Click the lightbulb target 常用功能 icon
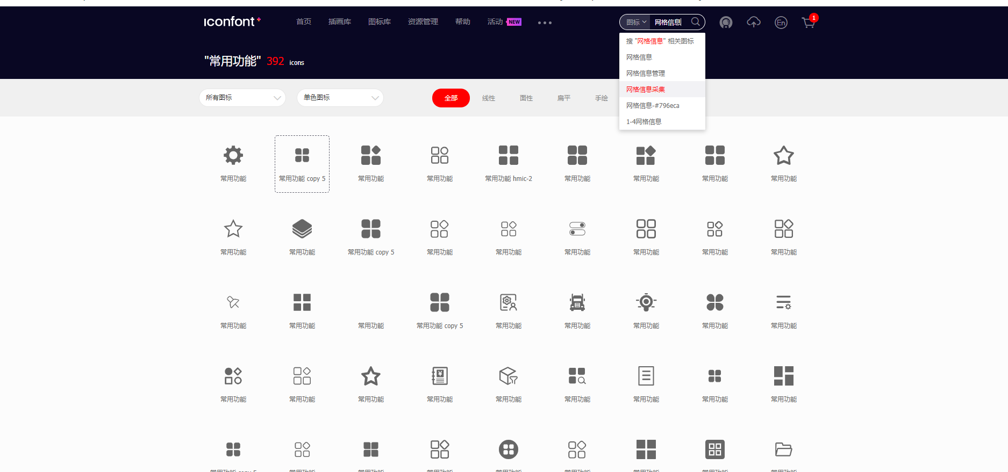This screenshot has height=472, width=1008. click(646, 302)
